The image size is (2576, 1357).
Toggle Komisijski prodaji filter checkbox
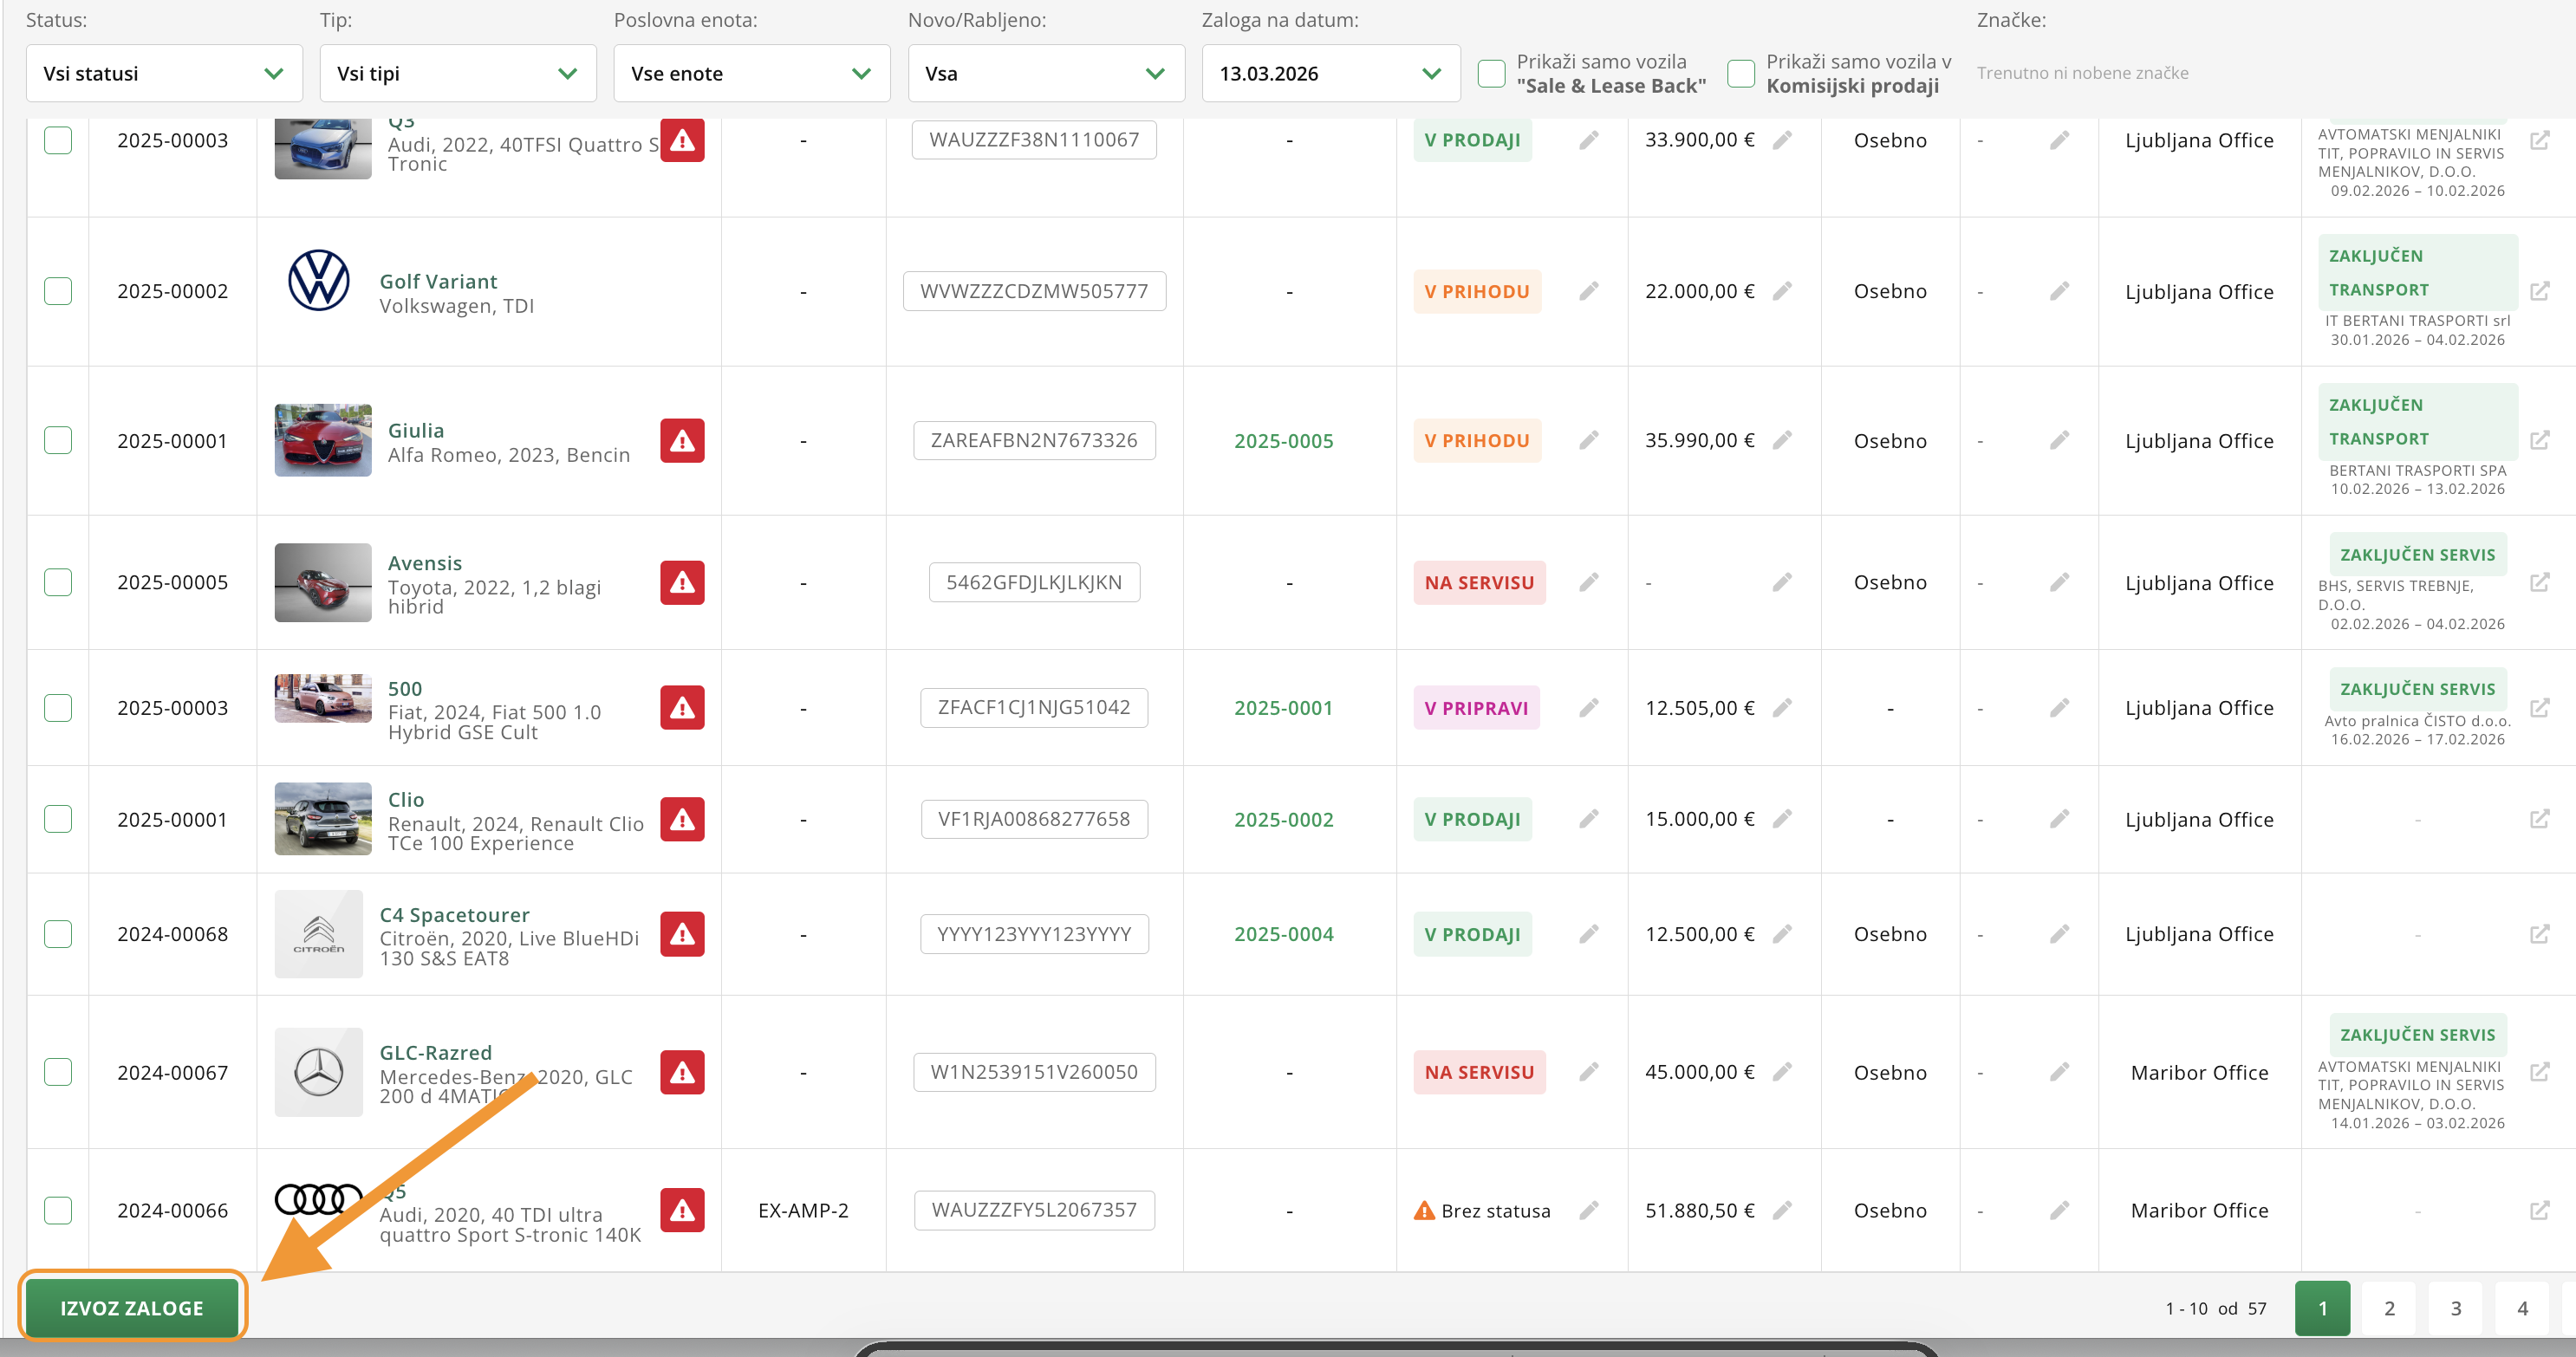pyautogui.click(x=1741, y=74)
